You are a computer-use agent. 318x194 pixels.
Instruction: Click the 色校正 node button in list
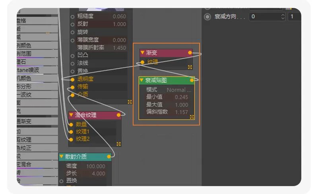coord(37,148)
